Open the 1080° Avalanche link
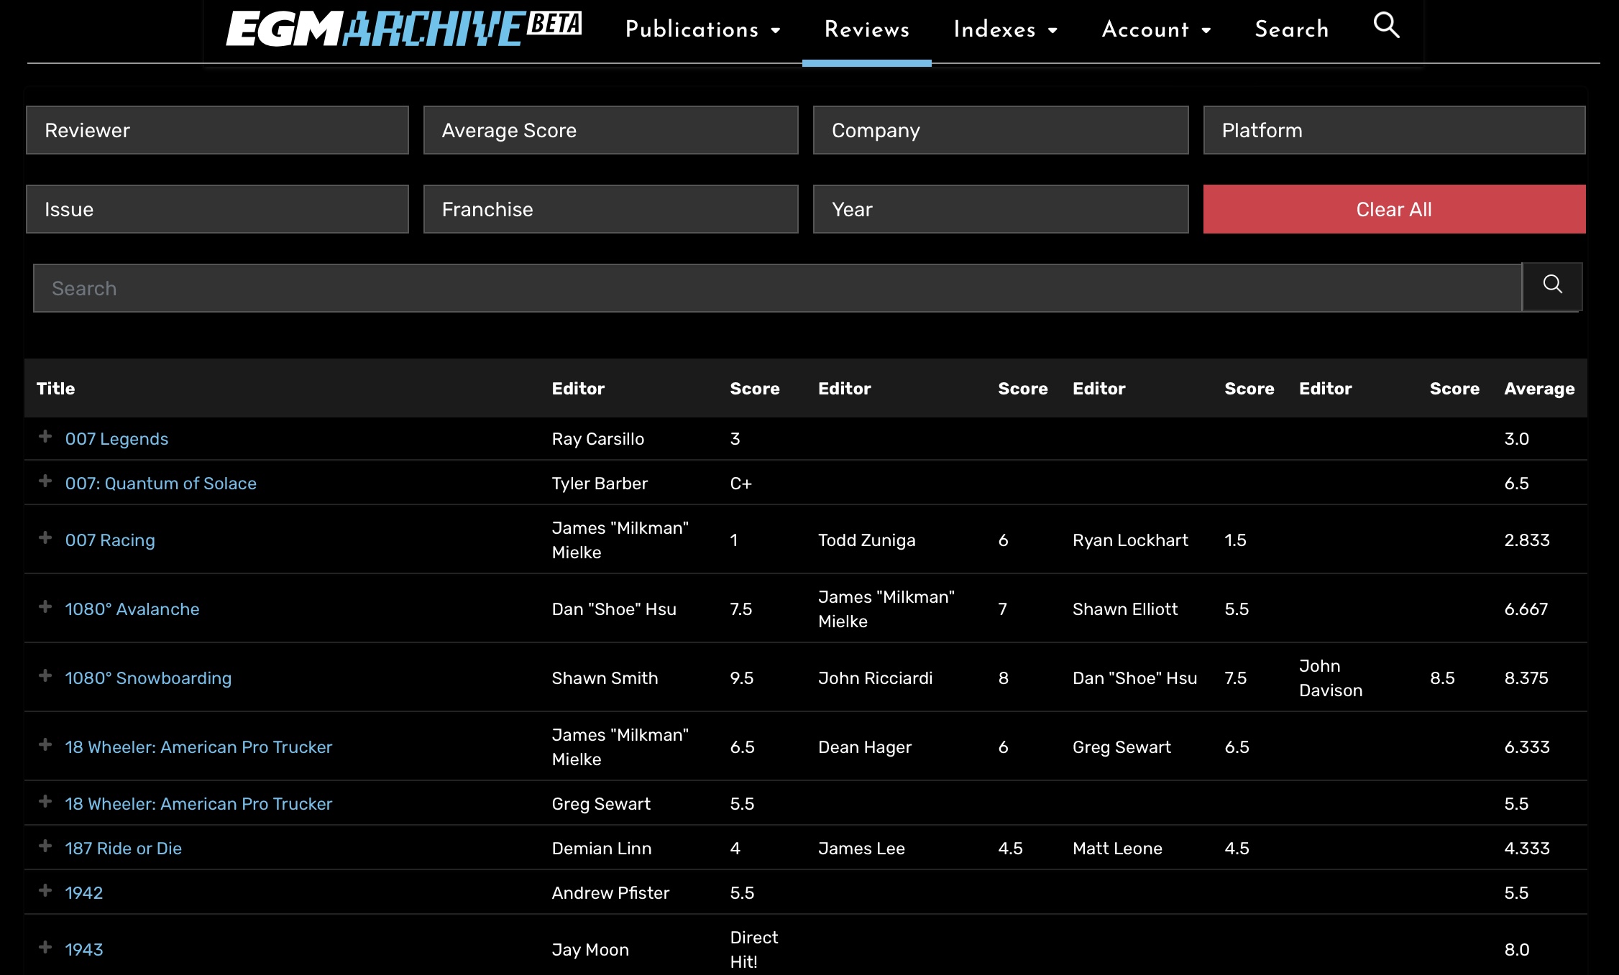 click(132, 609)
